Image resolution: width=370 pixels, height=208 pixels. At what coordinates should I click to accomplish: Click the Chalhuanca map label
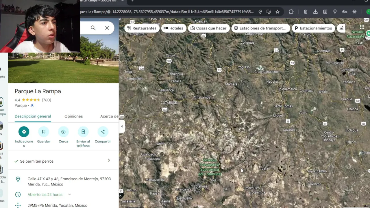[x=165, y=90]
